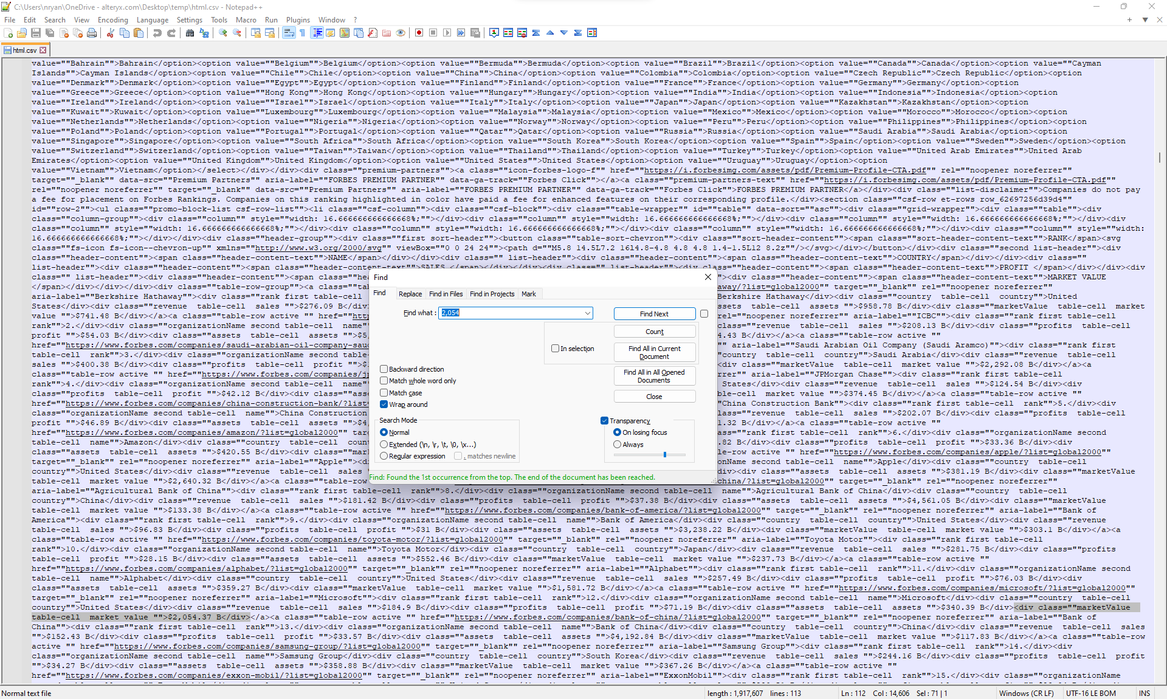1167x699 pixels.
Task: Select the Always transparency radio option
Action: (618, 444)
